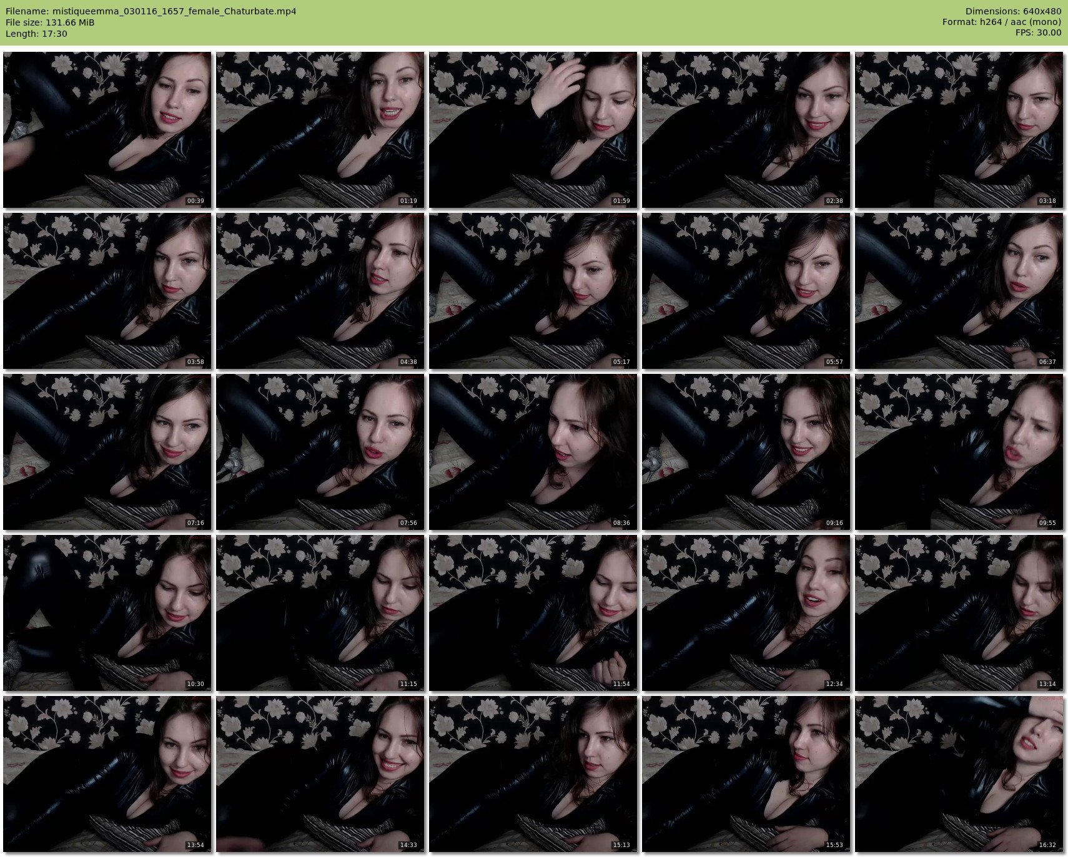This screenshot has width=1068, height=857.
Task: Open the frame at 05:17
Action: (x=533, y=291)
